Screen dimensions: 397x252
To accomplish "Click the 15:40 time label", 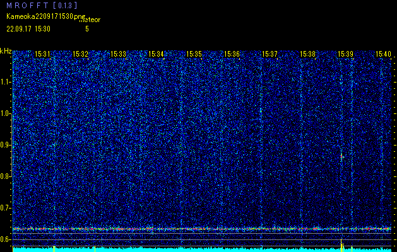I will coord(383,54).
